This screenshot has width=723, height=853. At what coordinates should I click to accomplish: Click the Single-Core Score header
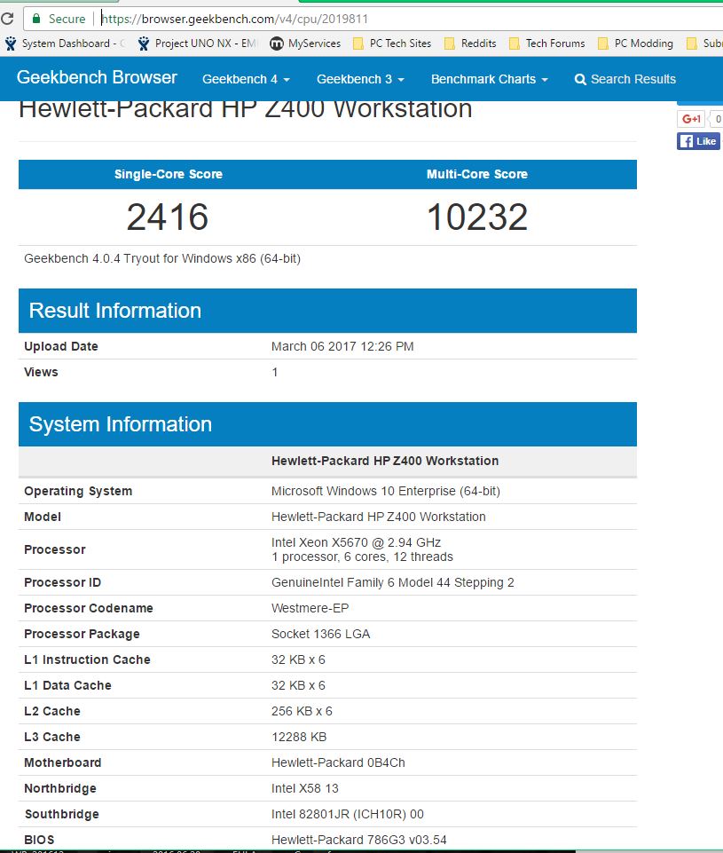169,174
